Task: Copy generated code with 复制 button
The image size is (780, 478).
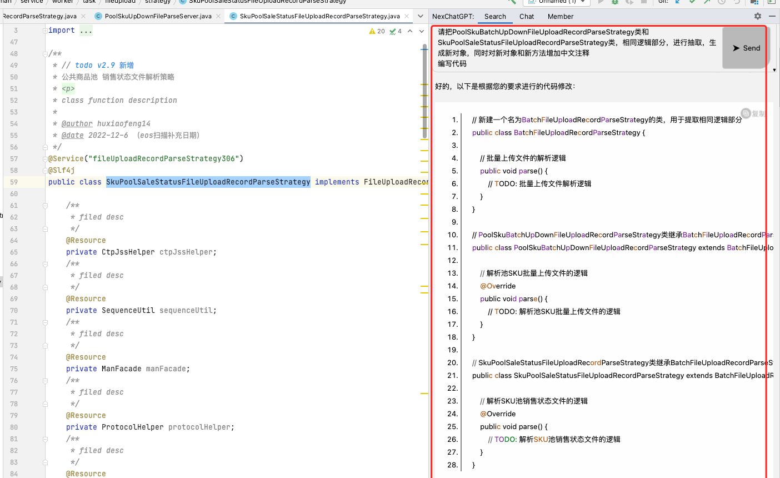Action: (x=753, y=113)
